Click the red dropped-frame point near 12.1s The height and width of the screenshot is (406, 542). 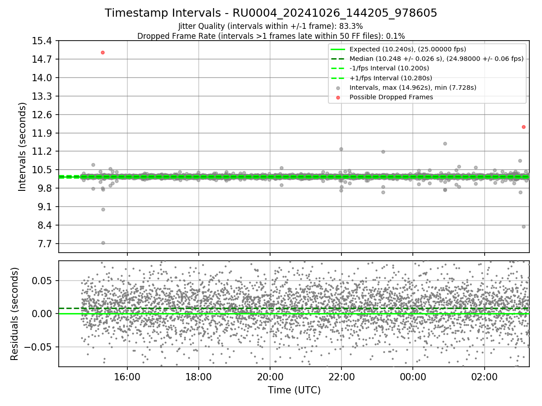[x=523, y=127]
